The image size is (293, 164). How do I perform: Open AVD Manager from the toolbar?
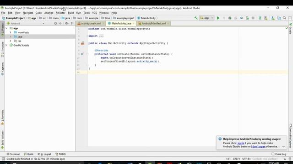tap(266, 18)
